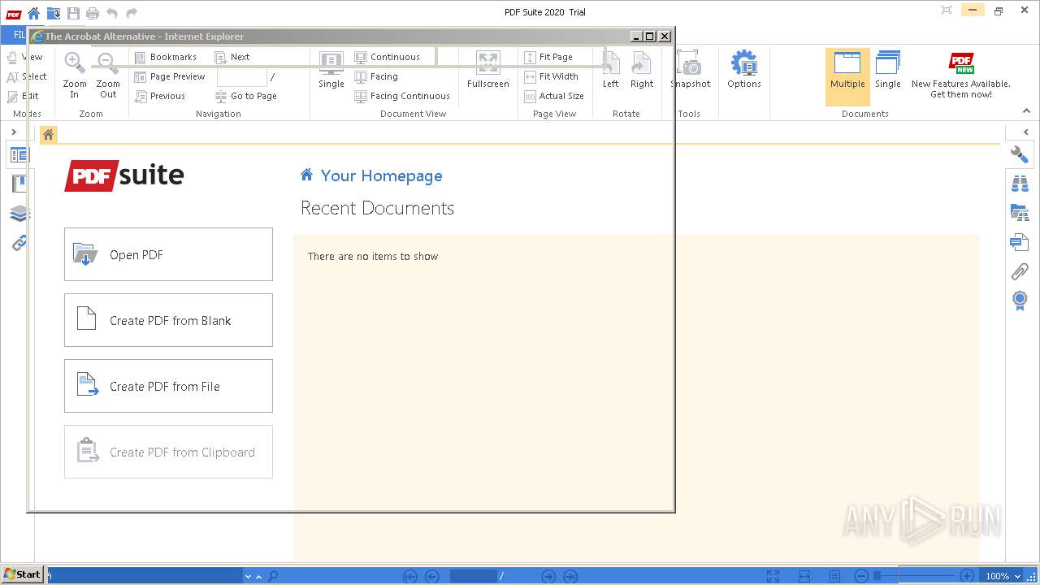
Task: Click Go to Page button
Action: pyautogui.click(x=246, y=96)
